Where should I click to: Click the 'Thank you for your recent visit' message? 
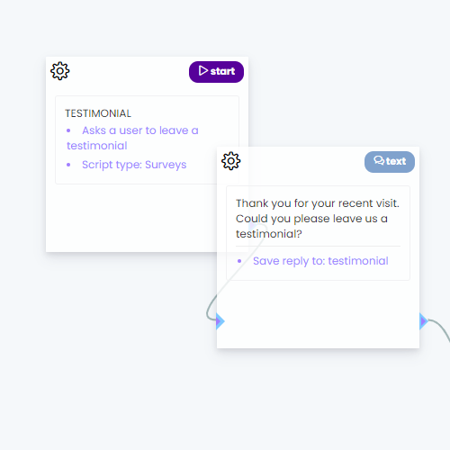pos(318,219)
